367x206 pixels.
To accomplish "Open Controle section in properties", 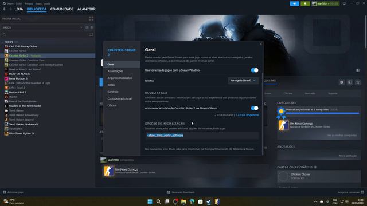I will [113, 92].
